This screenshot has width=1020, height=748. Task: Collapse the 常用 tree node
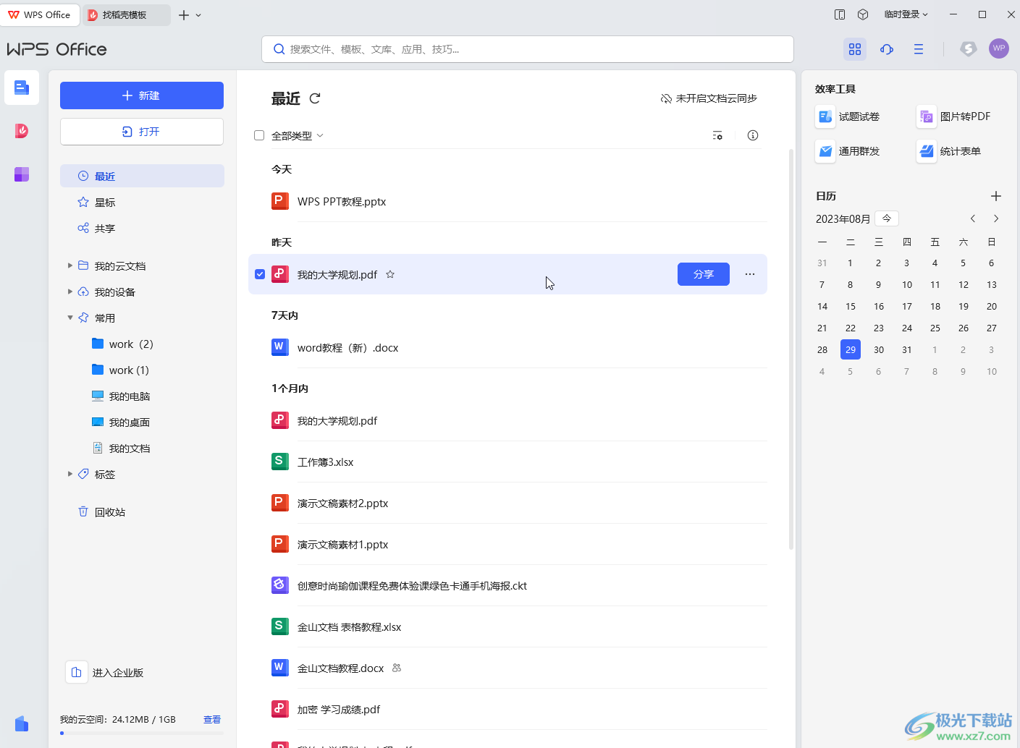click(70, 318)
